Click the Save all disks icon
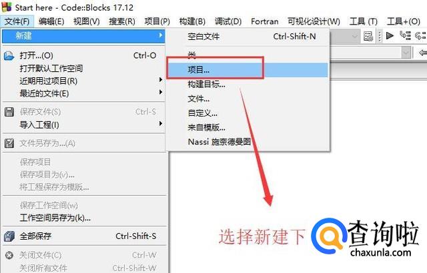The width and height of the screenshot is (427, 273). click(9, 236)
